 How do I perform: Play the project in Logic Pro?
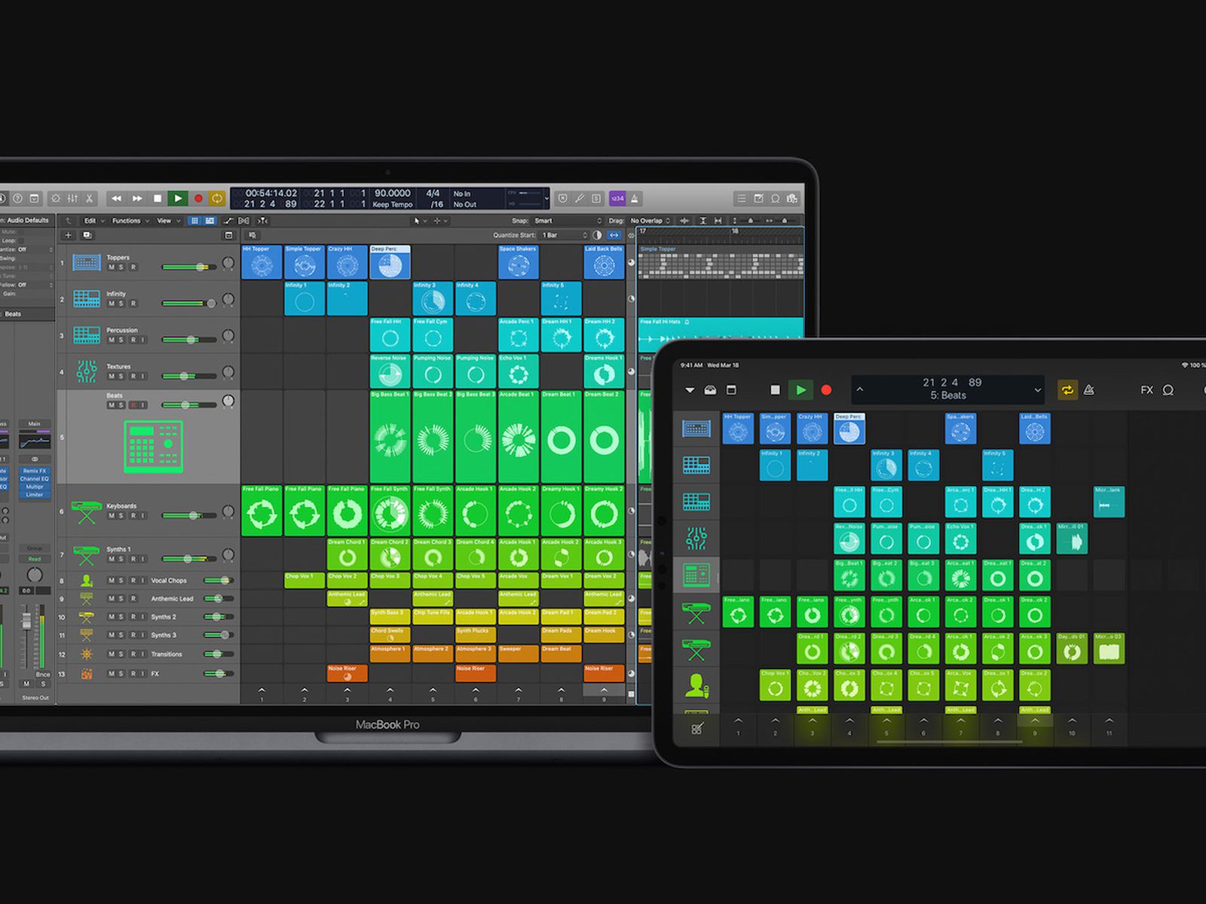tap(178, 198)
